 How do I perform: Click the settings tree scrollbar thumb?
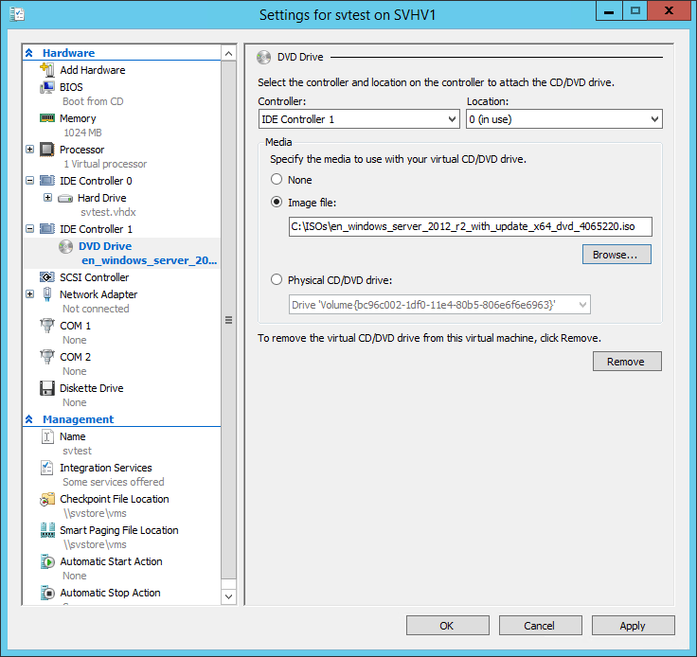click(228, 320)
